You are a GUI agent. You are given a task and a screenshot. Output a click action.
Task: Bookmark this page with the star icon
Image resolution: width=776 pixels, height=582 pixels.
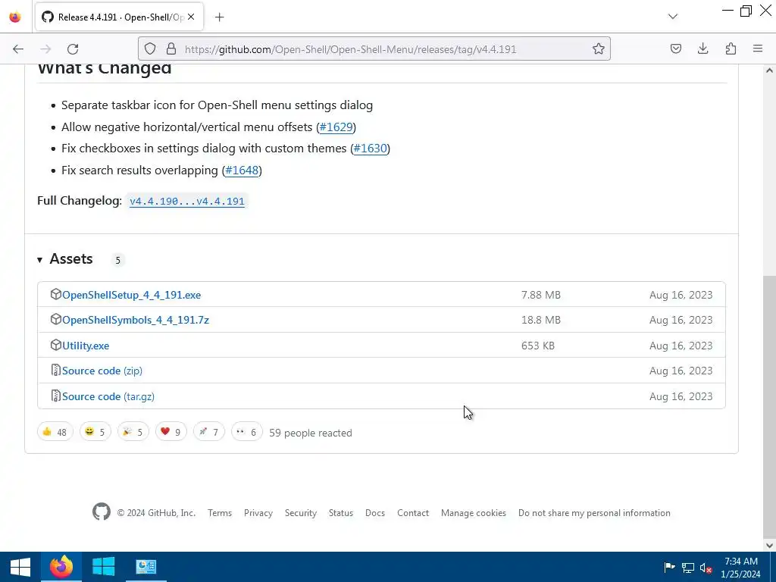[599, 48]
